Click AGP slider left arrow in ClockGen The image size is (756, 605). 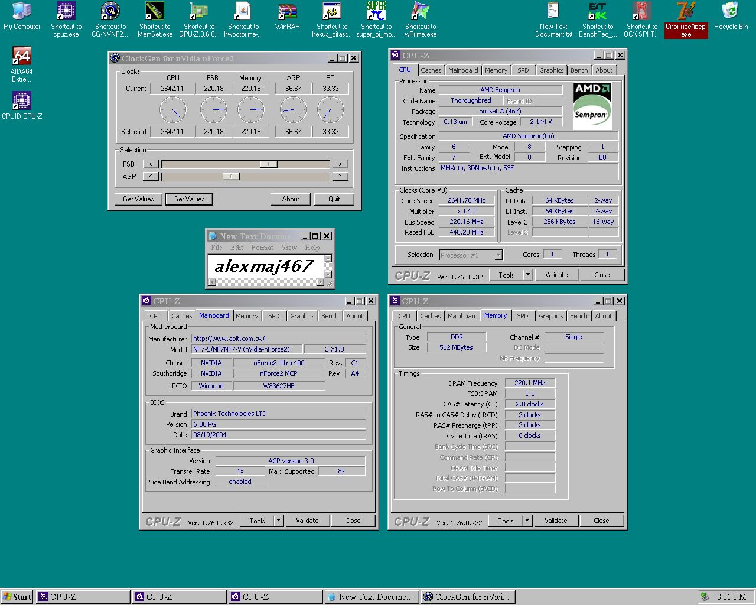pyautogui.click(x=151, y=176)
